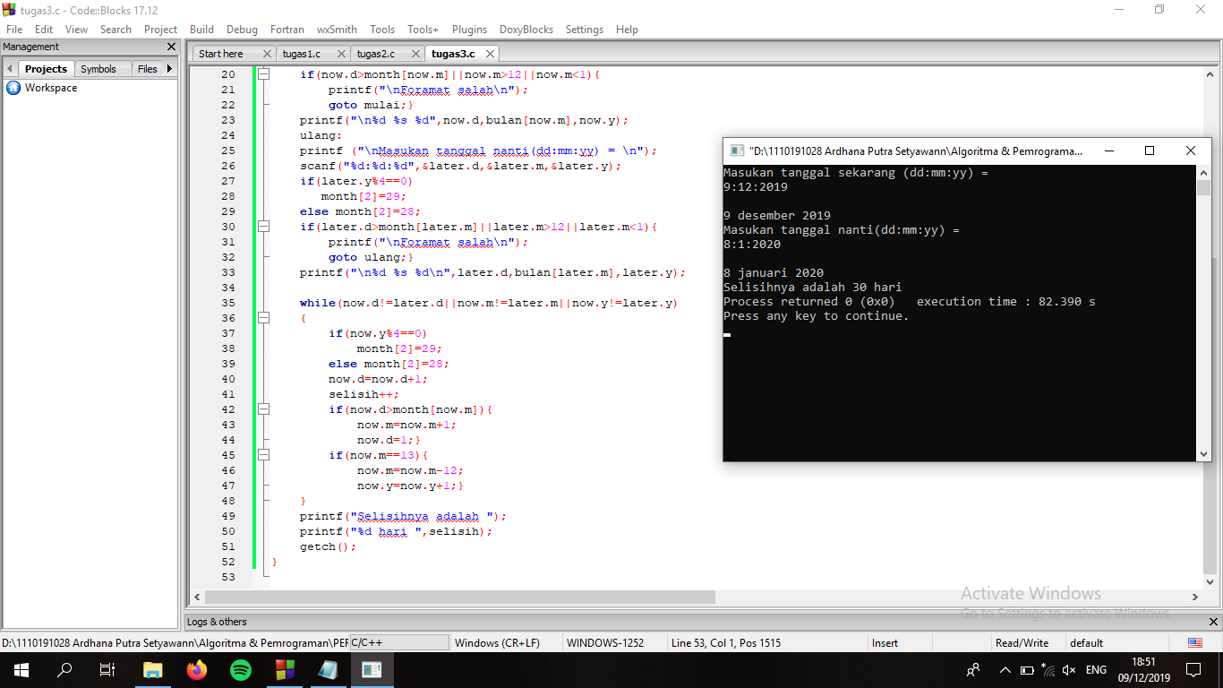The height and width of the screenshot is (688, 1223).
Task: Click the ENG input language indicator
Action: click(x=1096, y=669)
